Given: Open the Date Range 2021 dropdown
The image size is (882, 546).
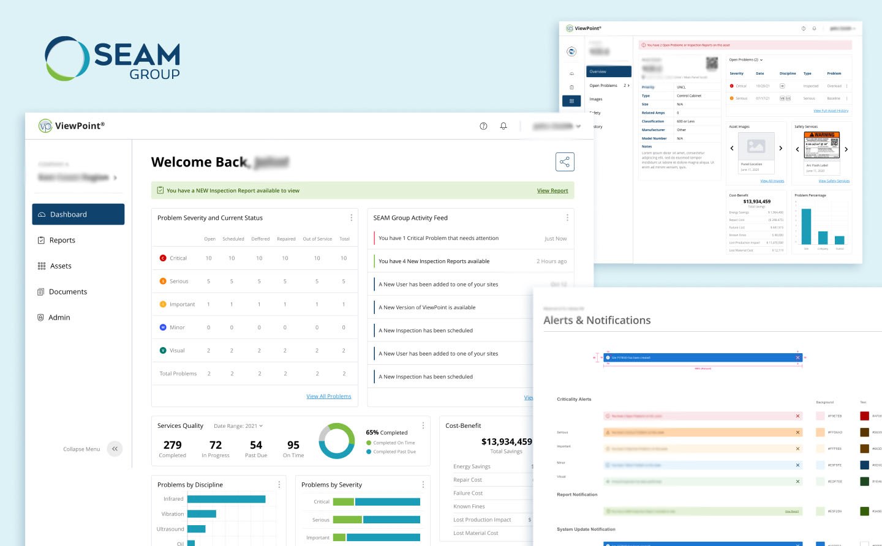Looking at the screenshot, I should point(238,426).
